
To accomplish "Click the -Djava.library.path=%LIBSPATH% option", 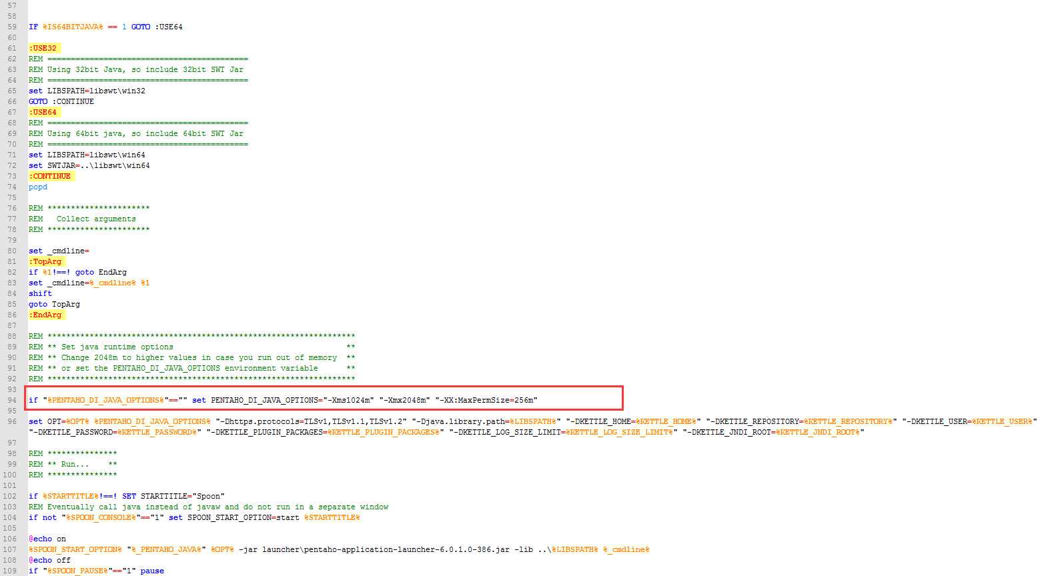I will (486, 421).
